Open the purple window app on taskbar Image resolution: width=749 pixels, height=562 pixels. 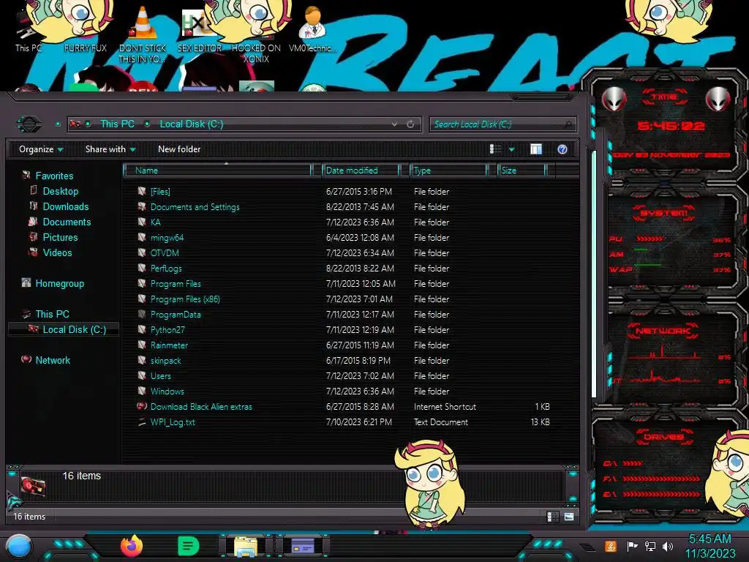pyautogui.click(x=302, y=546)
